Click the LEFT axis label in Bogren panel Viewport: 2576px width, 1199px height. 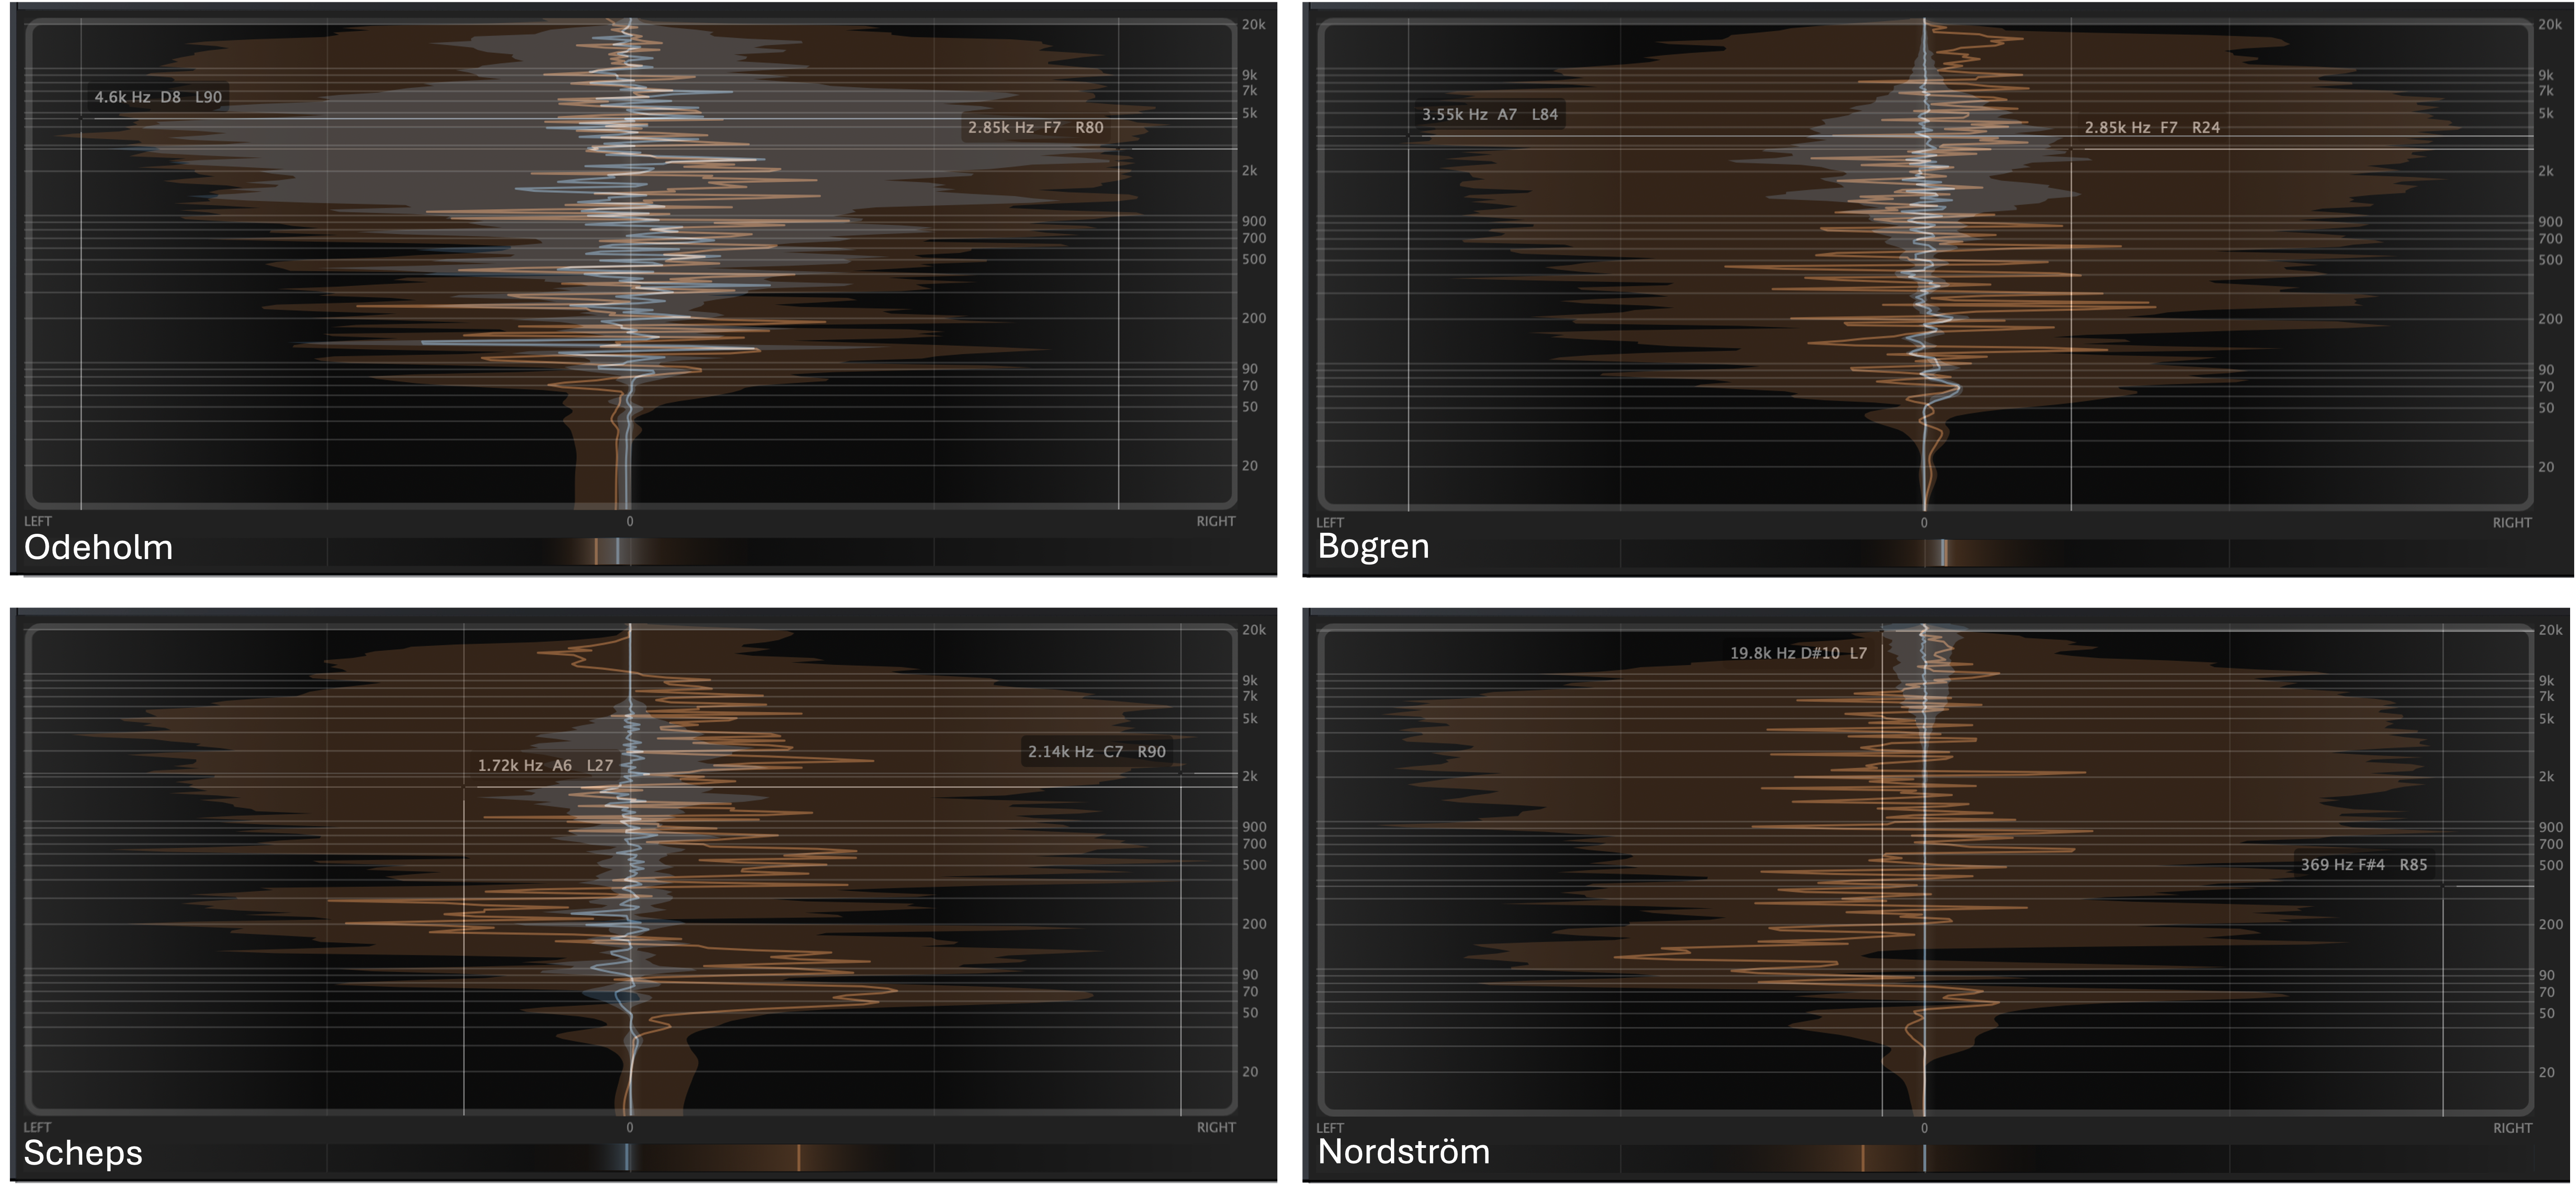click(x=1330, y=522)
